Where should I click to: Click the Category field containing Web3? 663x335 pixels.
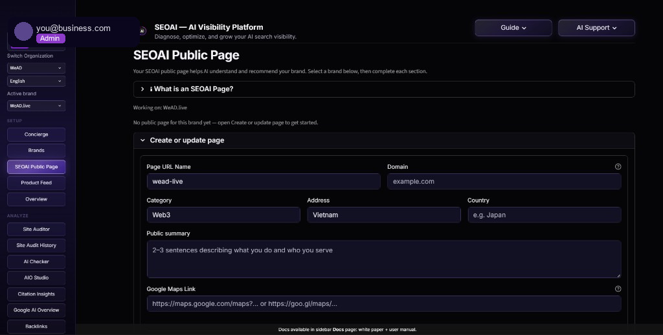click(223, 215)
